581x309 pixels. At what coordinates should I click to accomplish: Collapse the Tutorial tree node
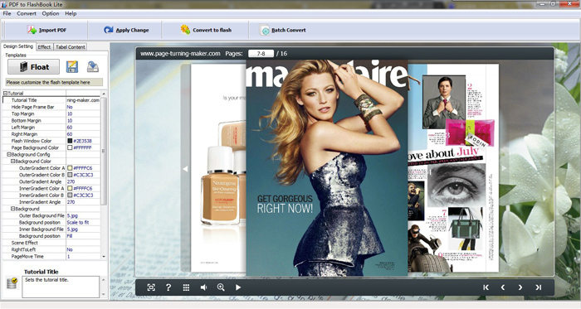5,93
